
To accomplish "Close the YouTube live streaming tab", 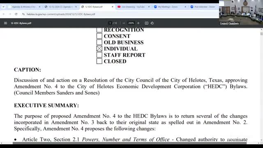I will [x=149, y=7].
